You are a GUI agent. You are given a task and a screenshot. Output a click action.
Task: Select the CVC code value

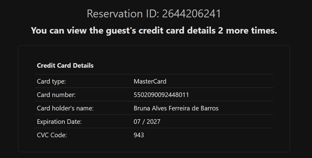139,135
